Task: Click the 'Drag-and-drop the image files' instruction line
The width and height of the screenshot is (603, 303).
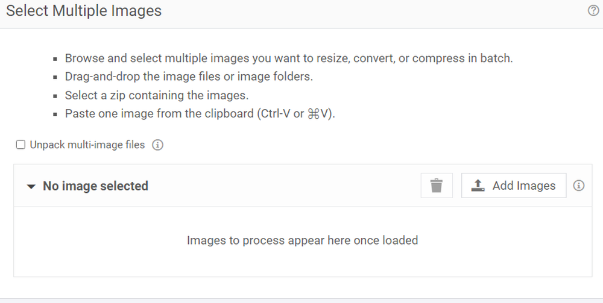Action: (189, 77)
